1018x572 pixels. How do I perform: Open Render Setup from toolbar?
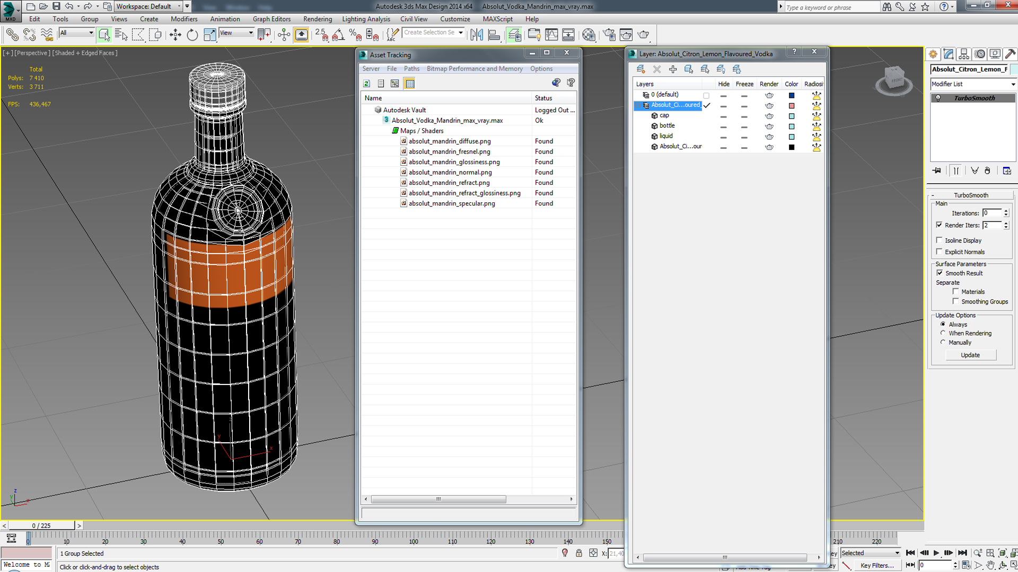tap(609, 35)
